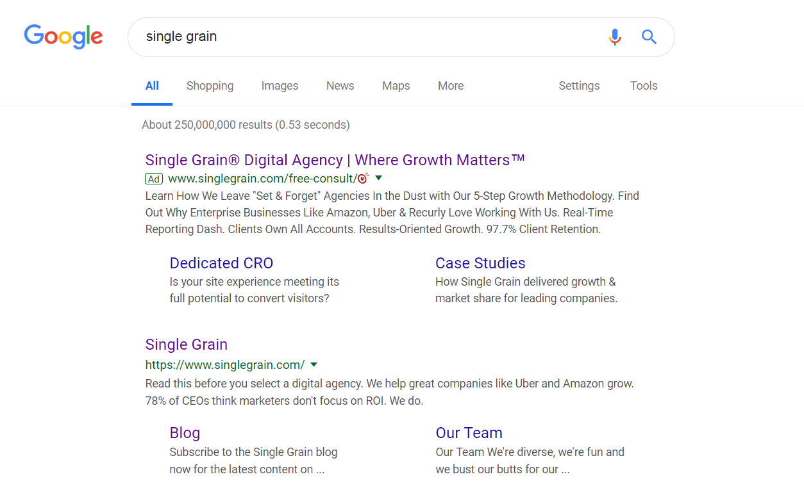The image size is (804, 488).
Task: Open the Case Studies sitelink
Action: click(x=480, y=263)
